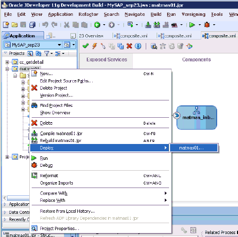Screen dimensions: 238x237
Task: Choose Organize Imports entry
Action: tap(57, 183)
